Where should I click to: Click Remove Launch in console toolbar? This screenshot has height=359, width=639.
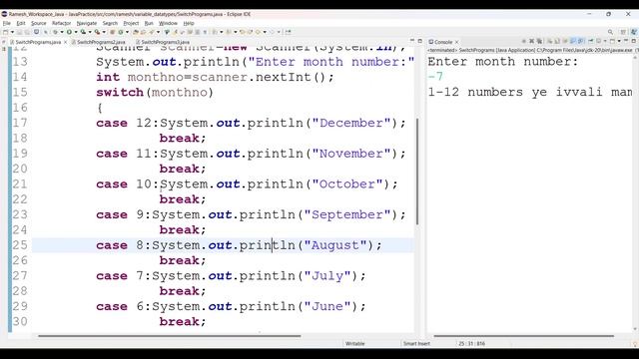pyautogui.click(x=531, y=41)
